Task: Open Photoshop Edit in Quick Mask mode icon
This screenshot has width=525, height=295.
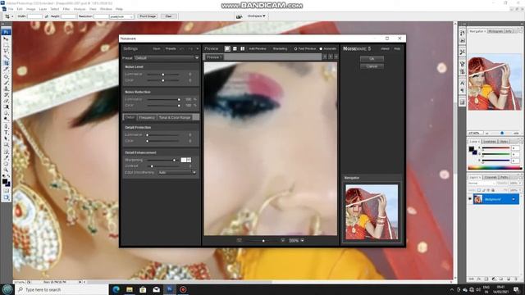Action: pyautogui.click(x=6, y=191)
